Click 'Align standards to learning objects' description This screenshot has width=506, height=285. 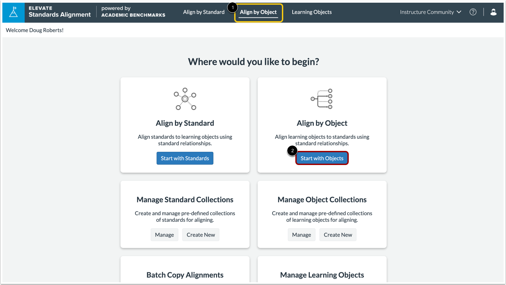tap(185, 140)
